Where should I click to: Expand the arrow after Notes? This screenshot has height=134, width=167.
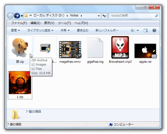coord(81,16)
